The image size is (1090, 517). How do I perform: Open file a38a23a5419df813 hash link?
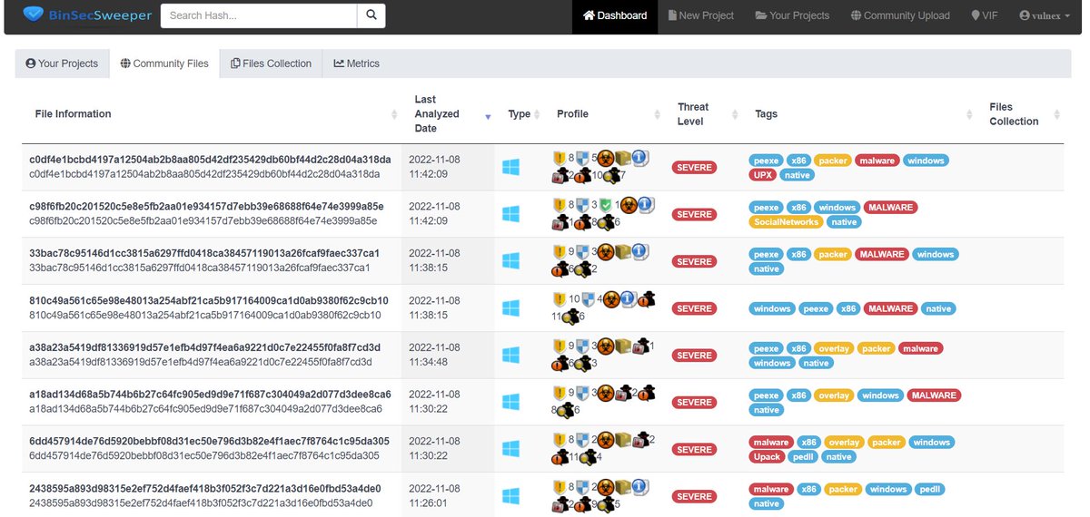coord(204,347)
